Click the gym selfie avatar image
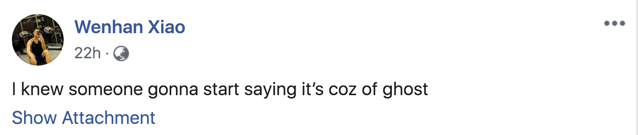The image size is (638, 135). (38, 40)
